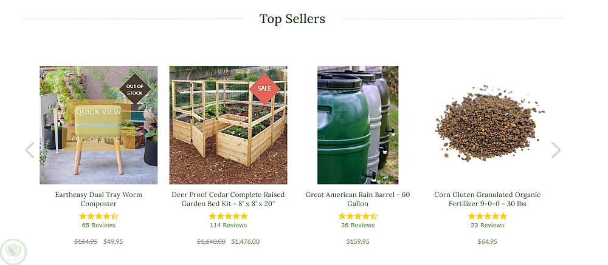
Task: View the 65 Reviews link
Action: pyautogui.click(x=98, y=225)
